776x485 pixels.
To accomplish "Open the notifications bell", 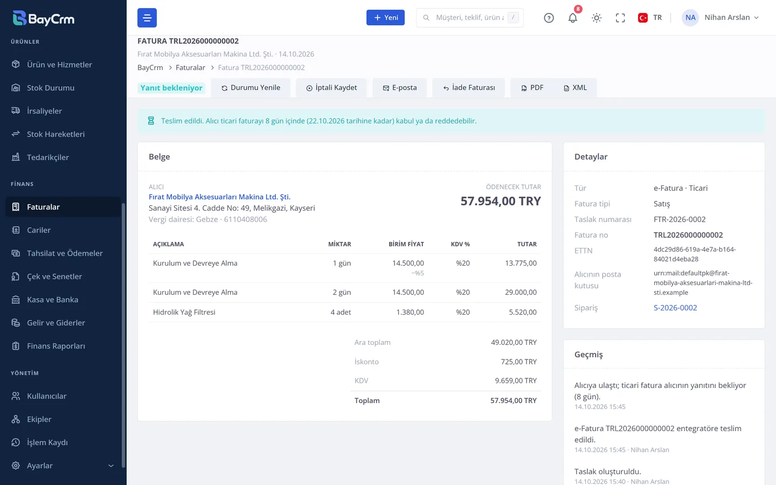I will (x=572, y=18).
